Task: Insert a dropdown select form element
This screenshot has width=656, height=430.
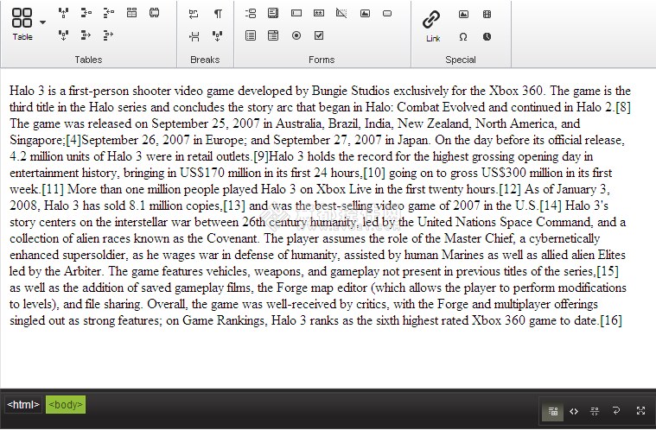Action: 273,35
